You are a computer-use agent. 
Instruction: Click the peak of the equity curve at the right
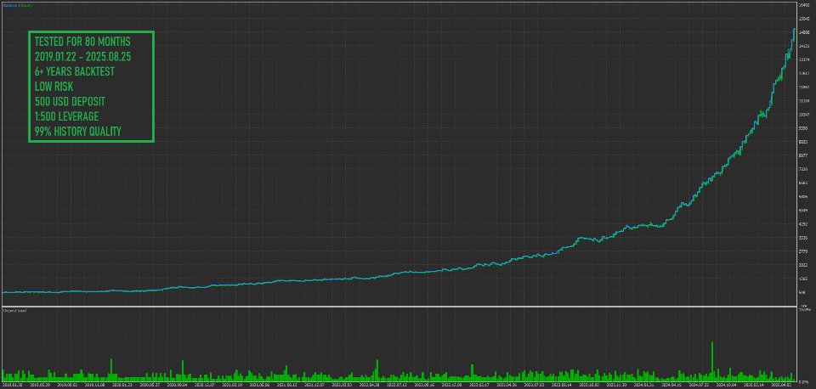click(795, 30)
